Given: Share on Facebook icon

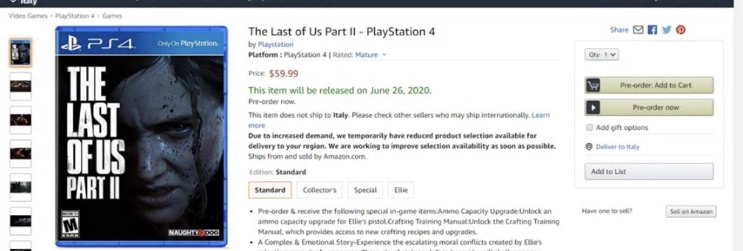Looking at the screenshot, I should pyautogui.click(x=652, y=30).
